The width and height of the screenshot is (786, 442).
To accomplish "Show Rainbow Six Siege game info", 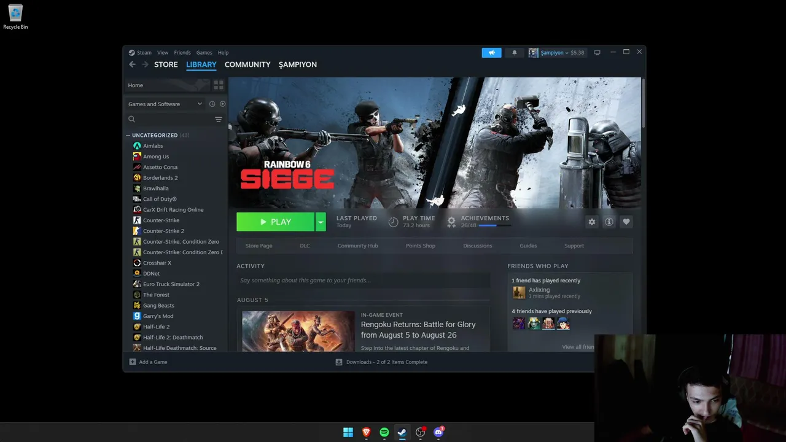I will point(609,222).
